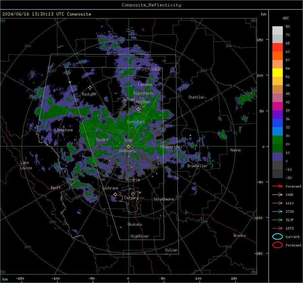
Task: Click the Olds city label
Action: pyautogui.click(x=128, y=140)
